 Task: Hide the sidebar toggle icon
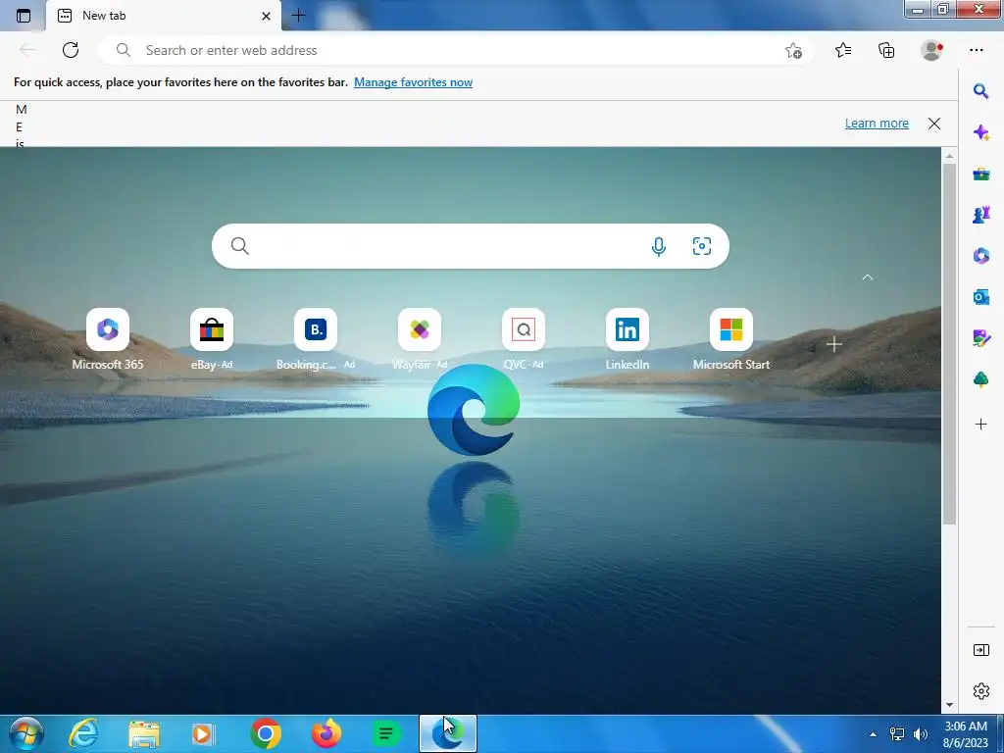point(980,650)
